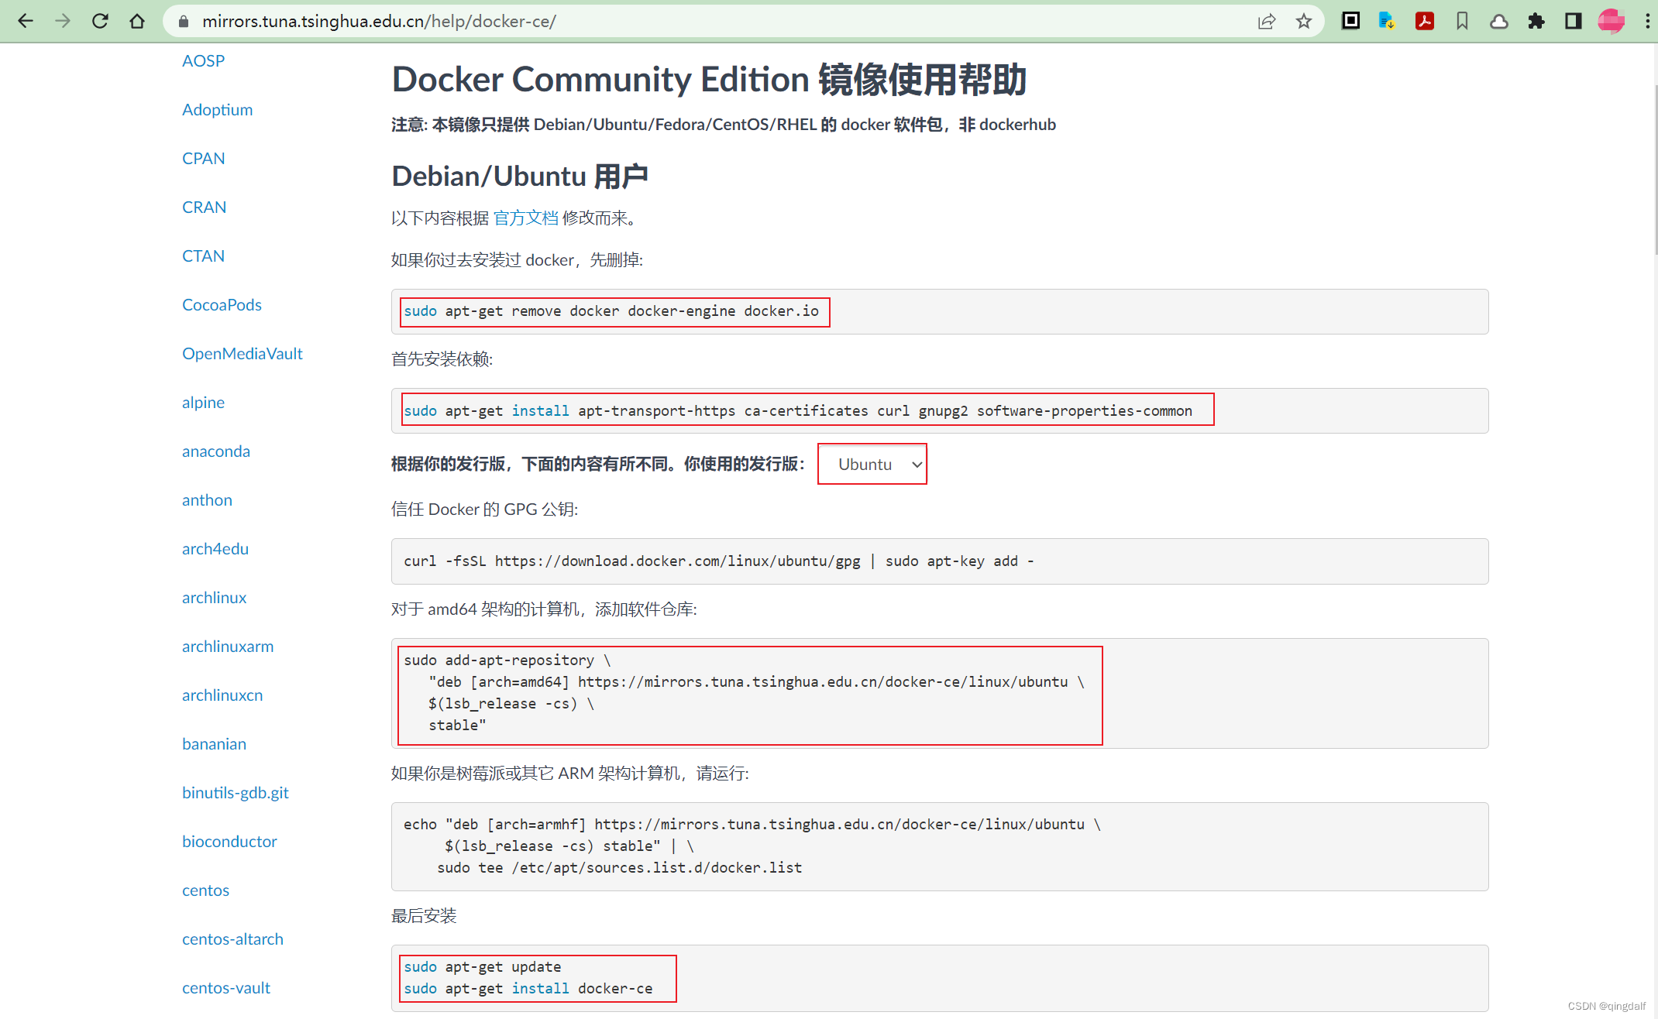Open the 官方文档 link
Screen dimensions: 1658x1019
[525, 218]
